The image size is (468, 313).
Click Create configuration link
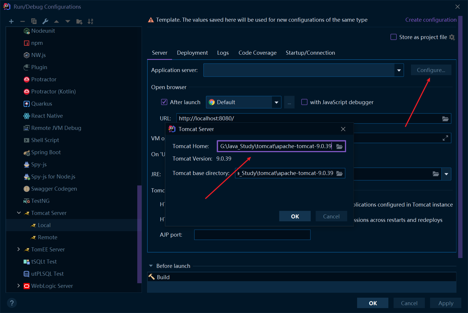(x=431, y=20)
